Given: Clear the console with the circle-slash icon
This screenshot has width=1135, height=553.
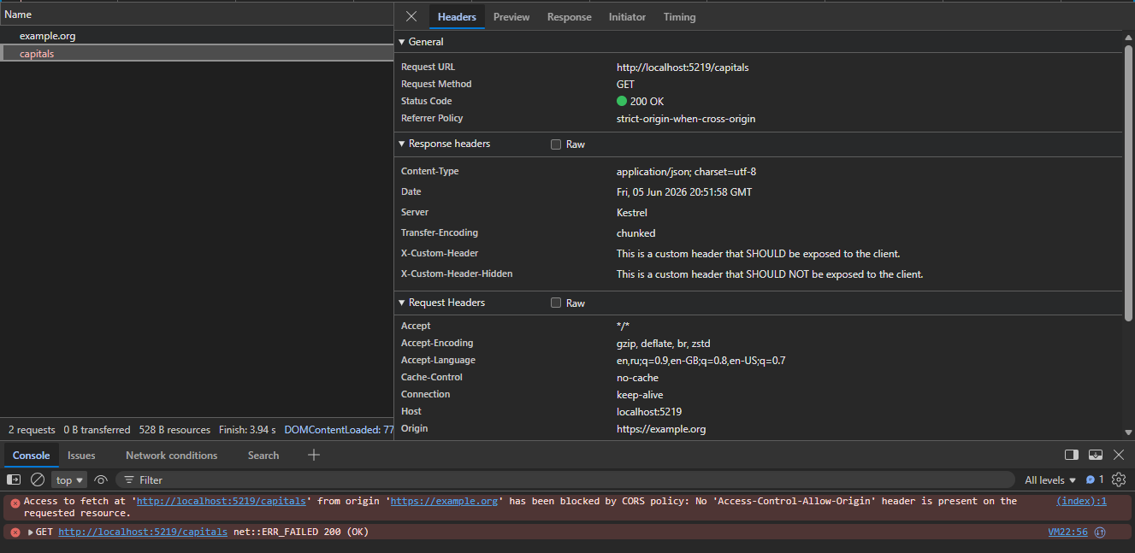Looking at the screenshot, I should pos(38,479).
